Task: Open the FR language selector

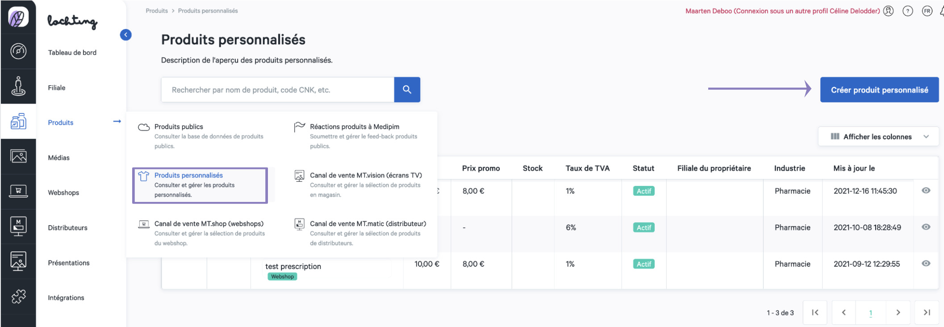Action: [x=927, y=11]
